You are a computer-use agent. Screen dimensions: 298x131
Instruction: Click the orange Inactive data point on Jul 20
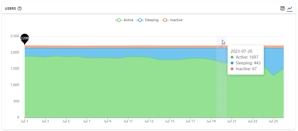(x=221, y=46)
